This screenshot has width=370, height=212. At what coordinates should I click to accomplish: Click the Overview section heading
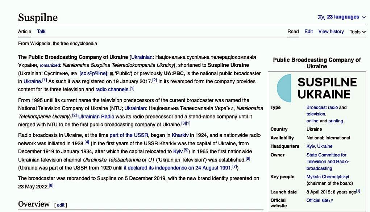pyautogui.click(x=34, y=204)
